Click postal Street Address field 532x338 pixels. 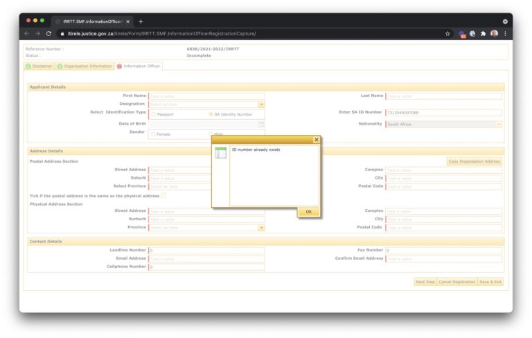[180, 170]
